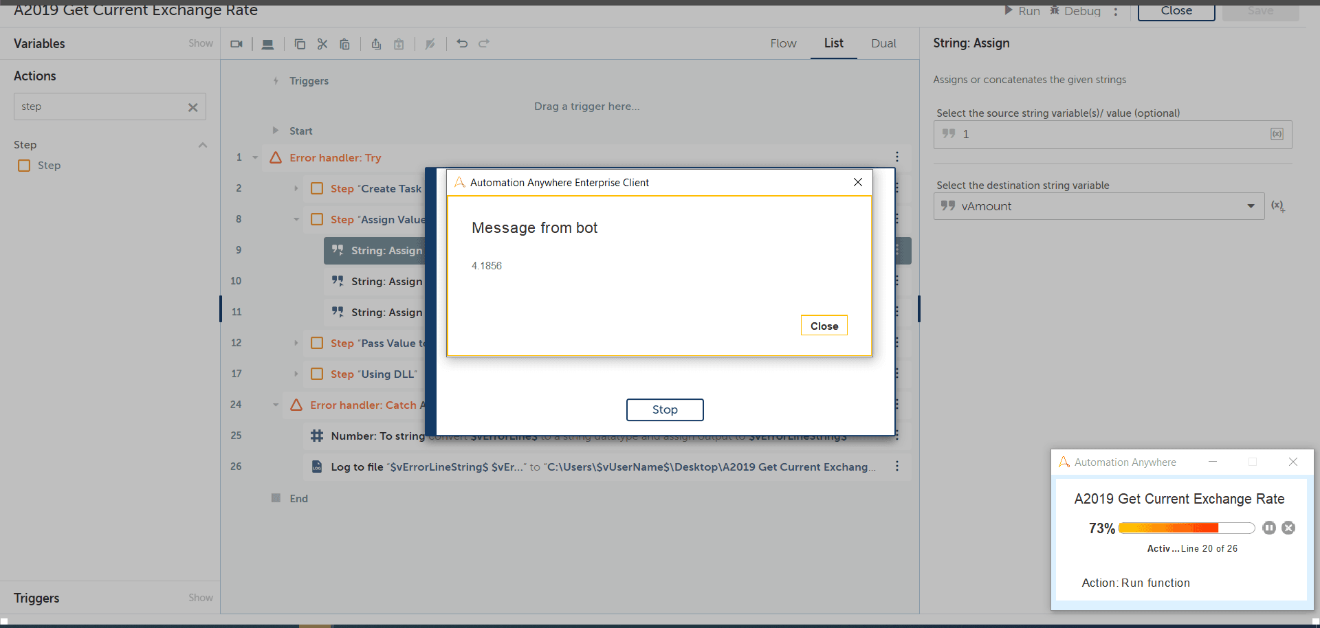
Task: Click the source string value field
Action: 1113,135
